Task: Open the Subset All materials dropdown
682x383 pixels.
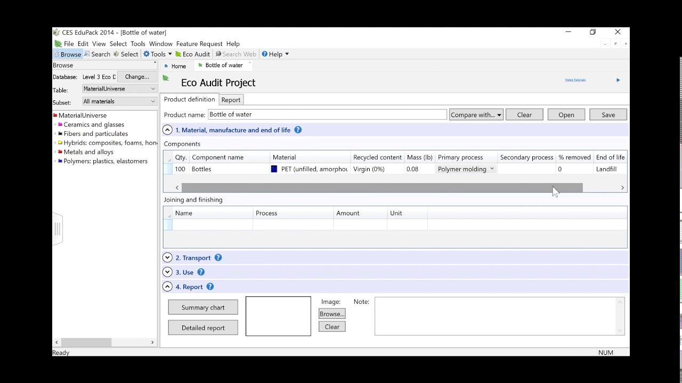Action: click(119, 102)
